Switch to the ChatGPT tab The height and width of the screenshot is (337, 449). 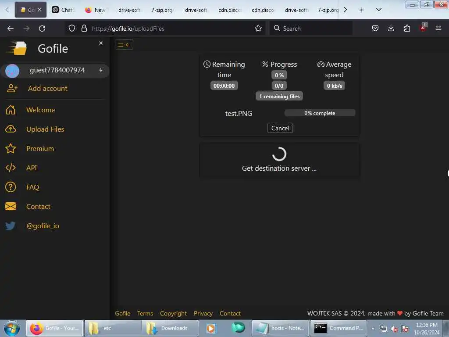[x=63, y=10]
